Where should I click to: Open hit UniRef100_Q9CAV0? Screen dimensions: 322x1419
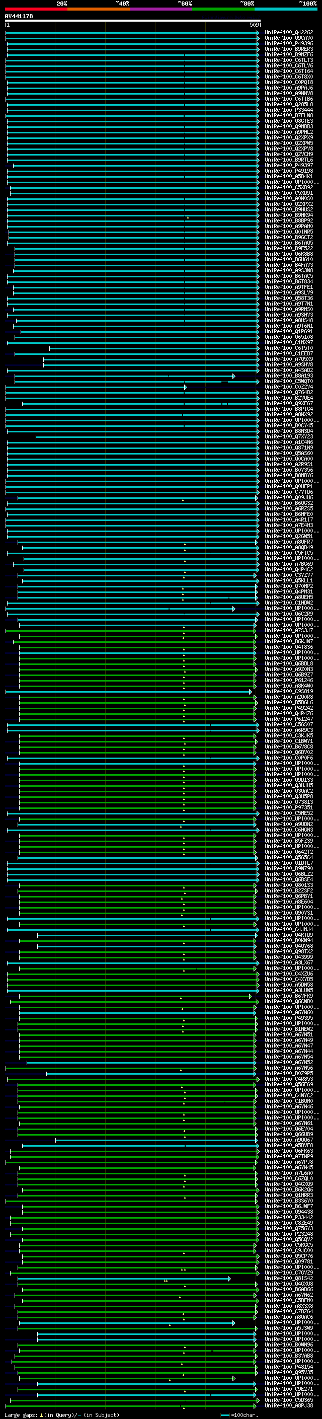[289, 38]
